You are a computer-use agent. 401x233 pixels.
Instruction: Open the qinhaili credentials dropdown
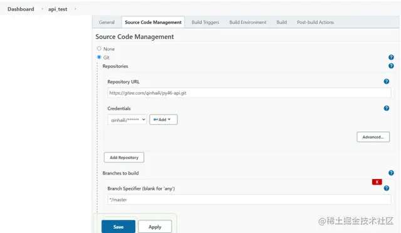click(x=127, y=120)
